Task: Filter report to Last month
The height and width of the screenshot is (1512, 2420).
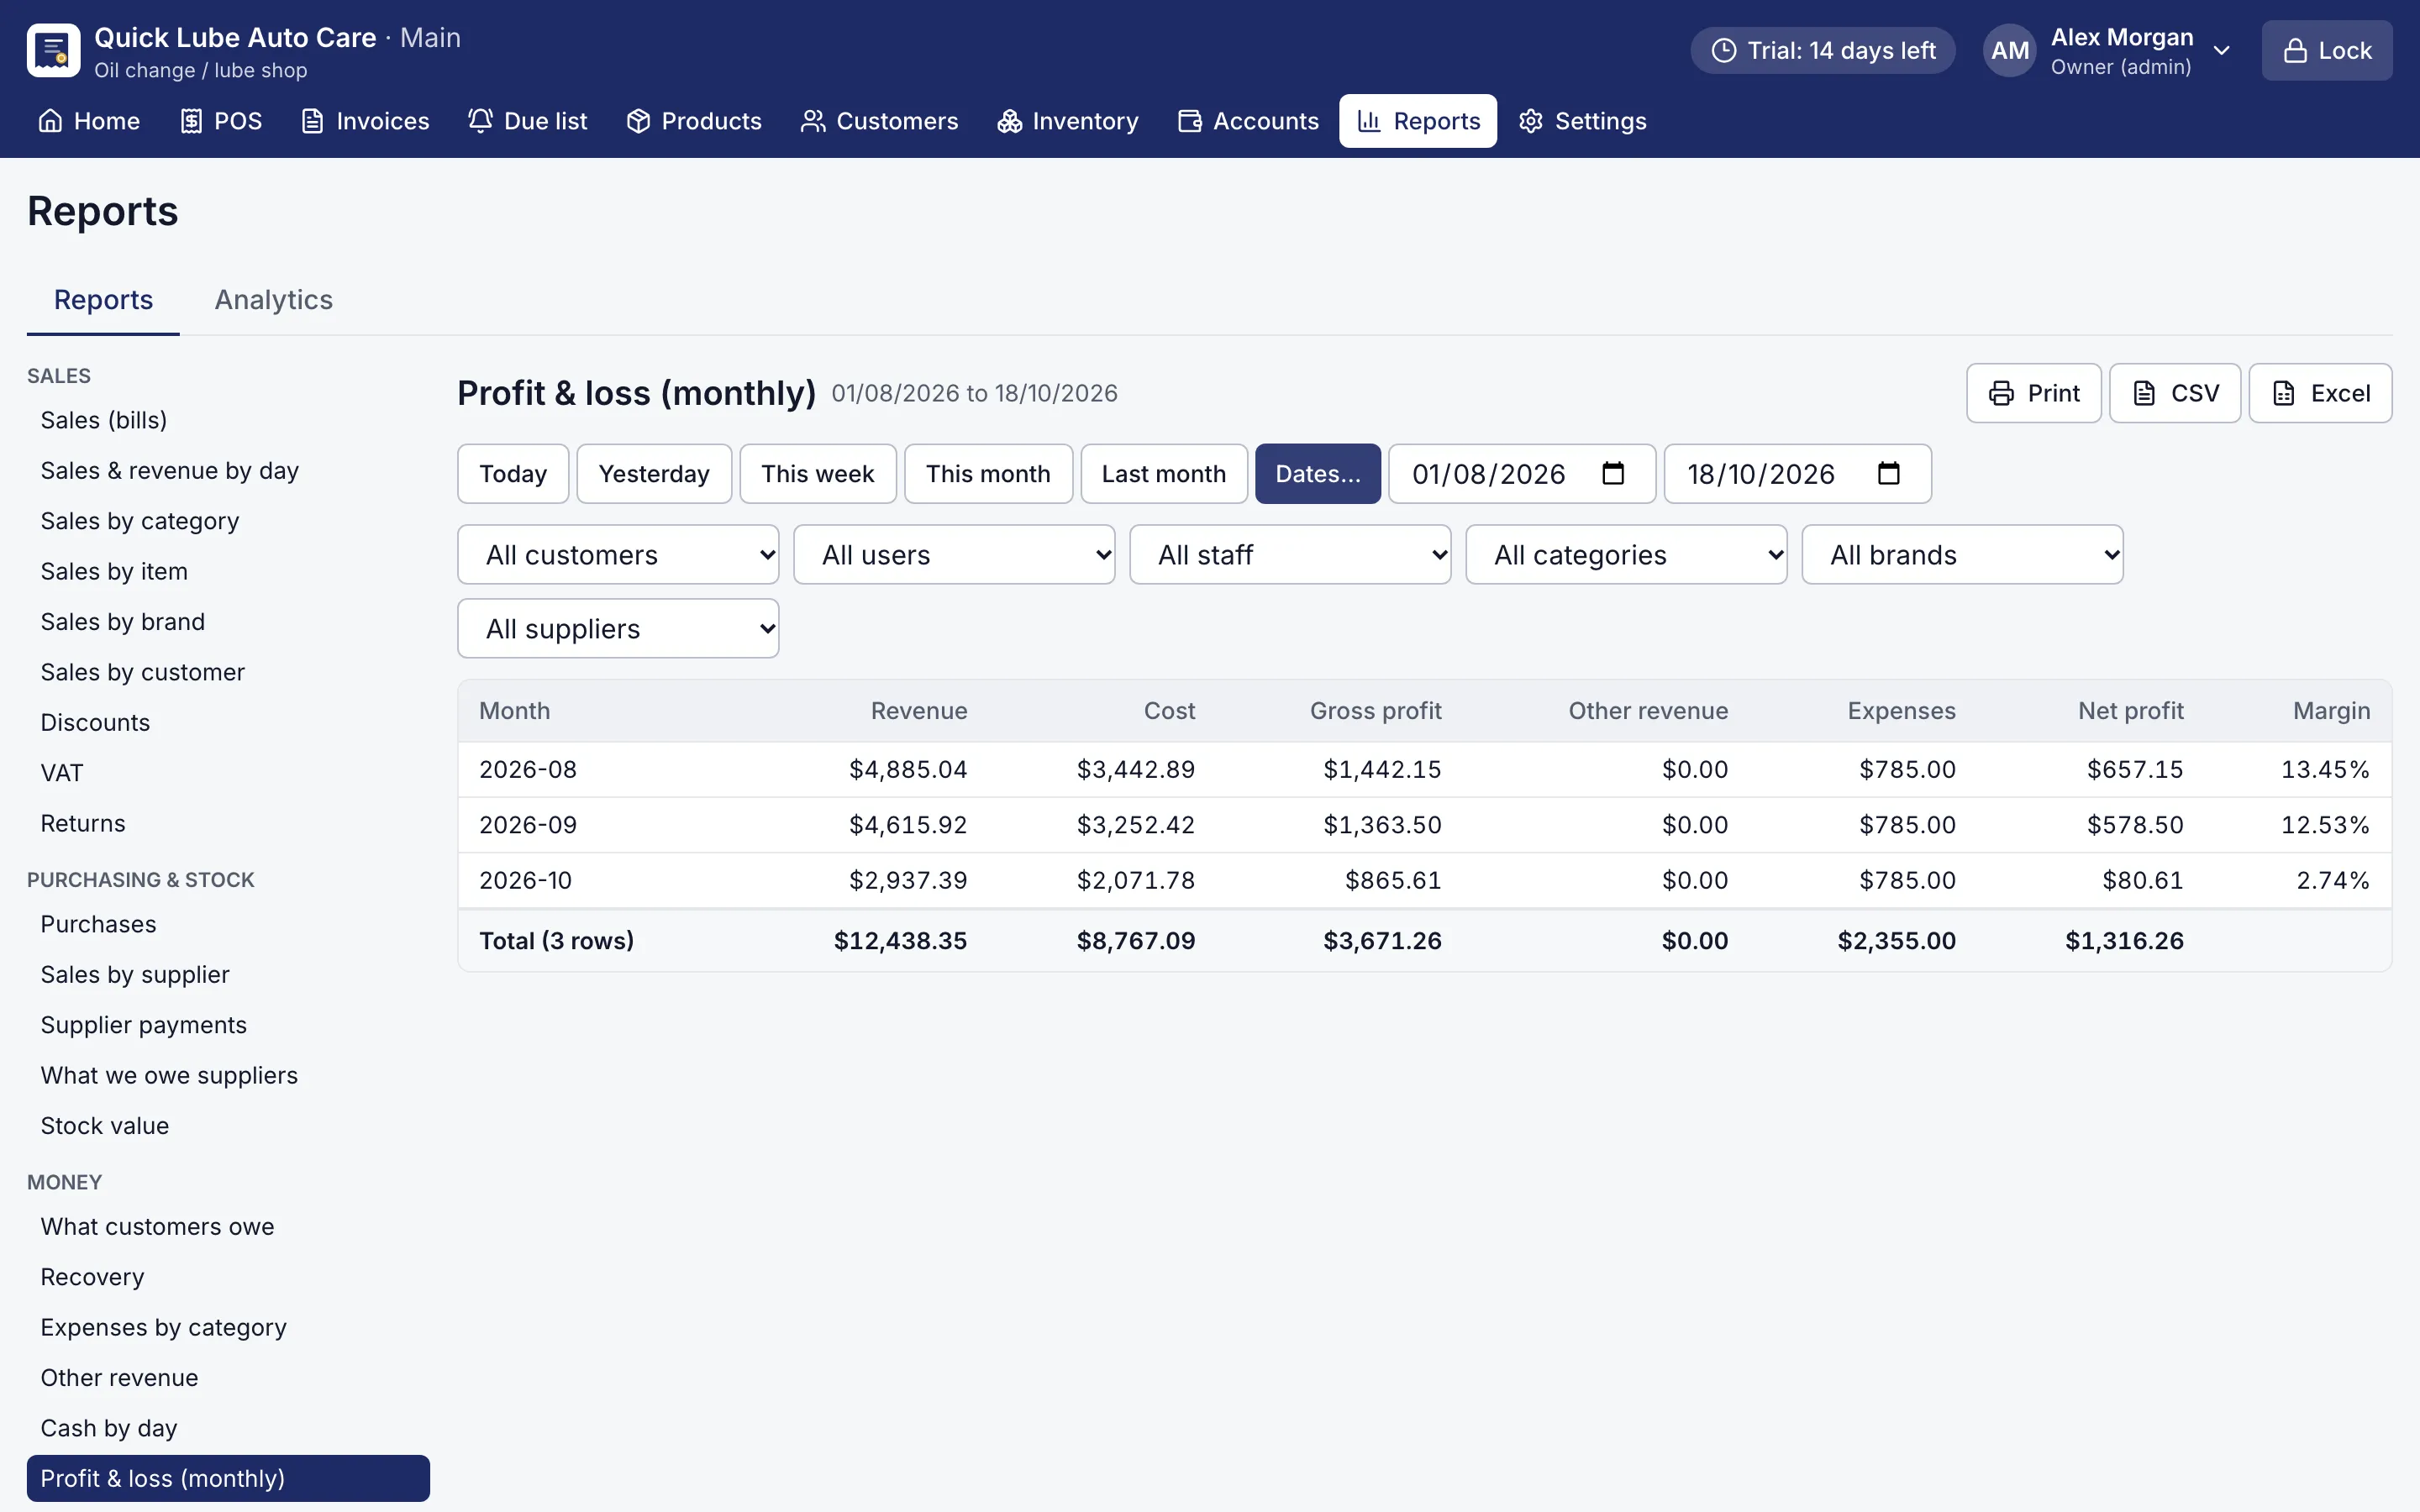Action: coord(1164,473)
